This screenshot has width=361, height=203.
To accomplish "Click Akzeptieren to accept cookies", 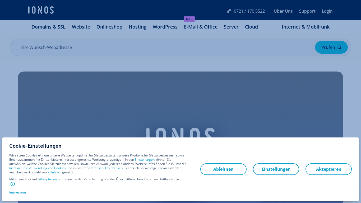I will tap(328, 169).
